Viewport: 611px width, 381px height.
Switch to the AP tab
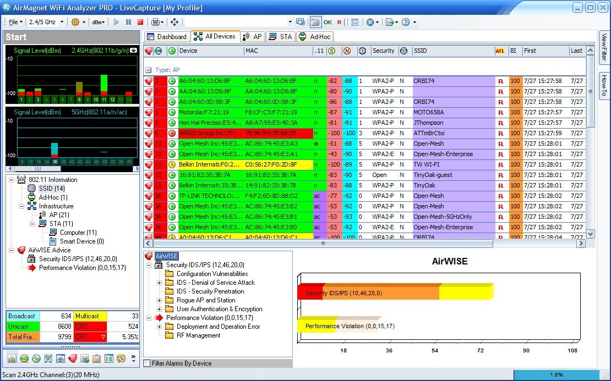pyautogui.click(x=252, y=37)
